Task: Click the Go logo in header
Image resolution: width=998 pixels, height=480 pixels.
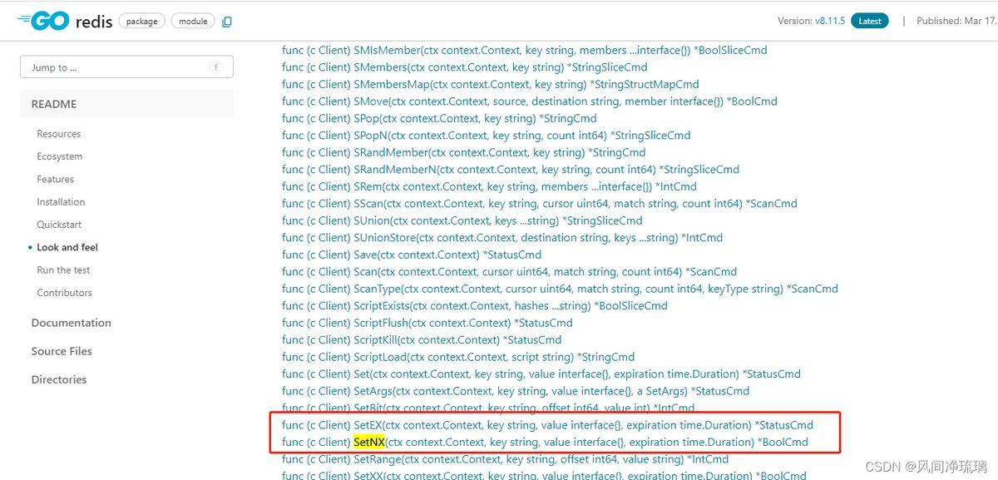Action: pyautogui.click(x=42, y=21)
